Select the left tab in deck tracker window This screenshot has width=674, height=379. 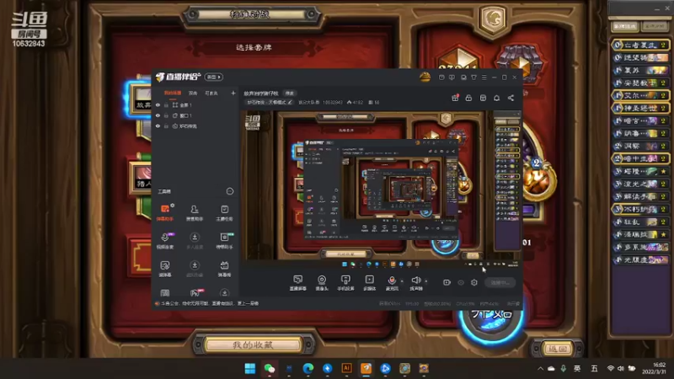pyautogui.click(x=624, y=27)
